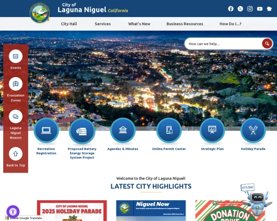Click the Events label in sidebar
277x221 pixels.
point(16,68)
